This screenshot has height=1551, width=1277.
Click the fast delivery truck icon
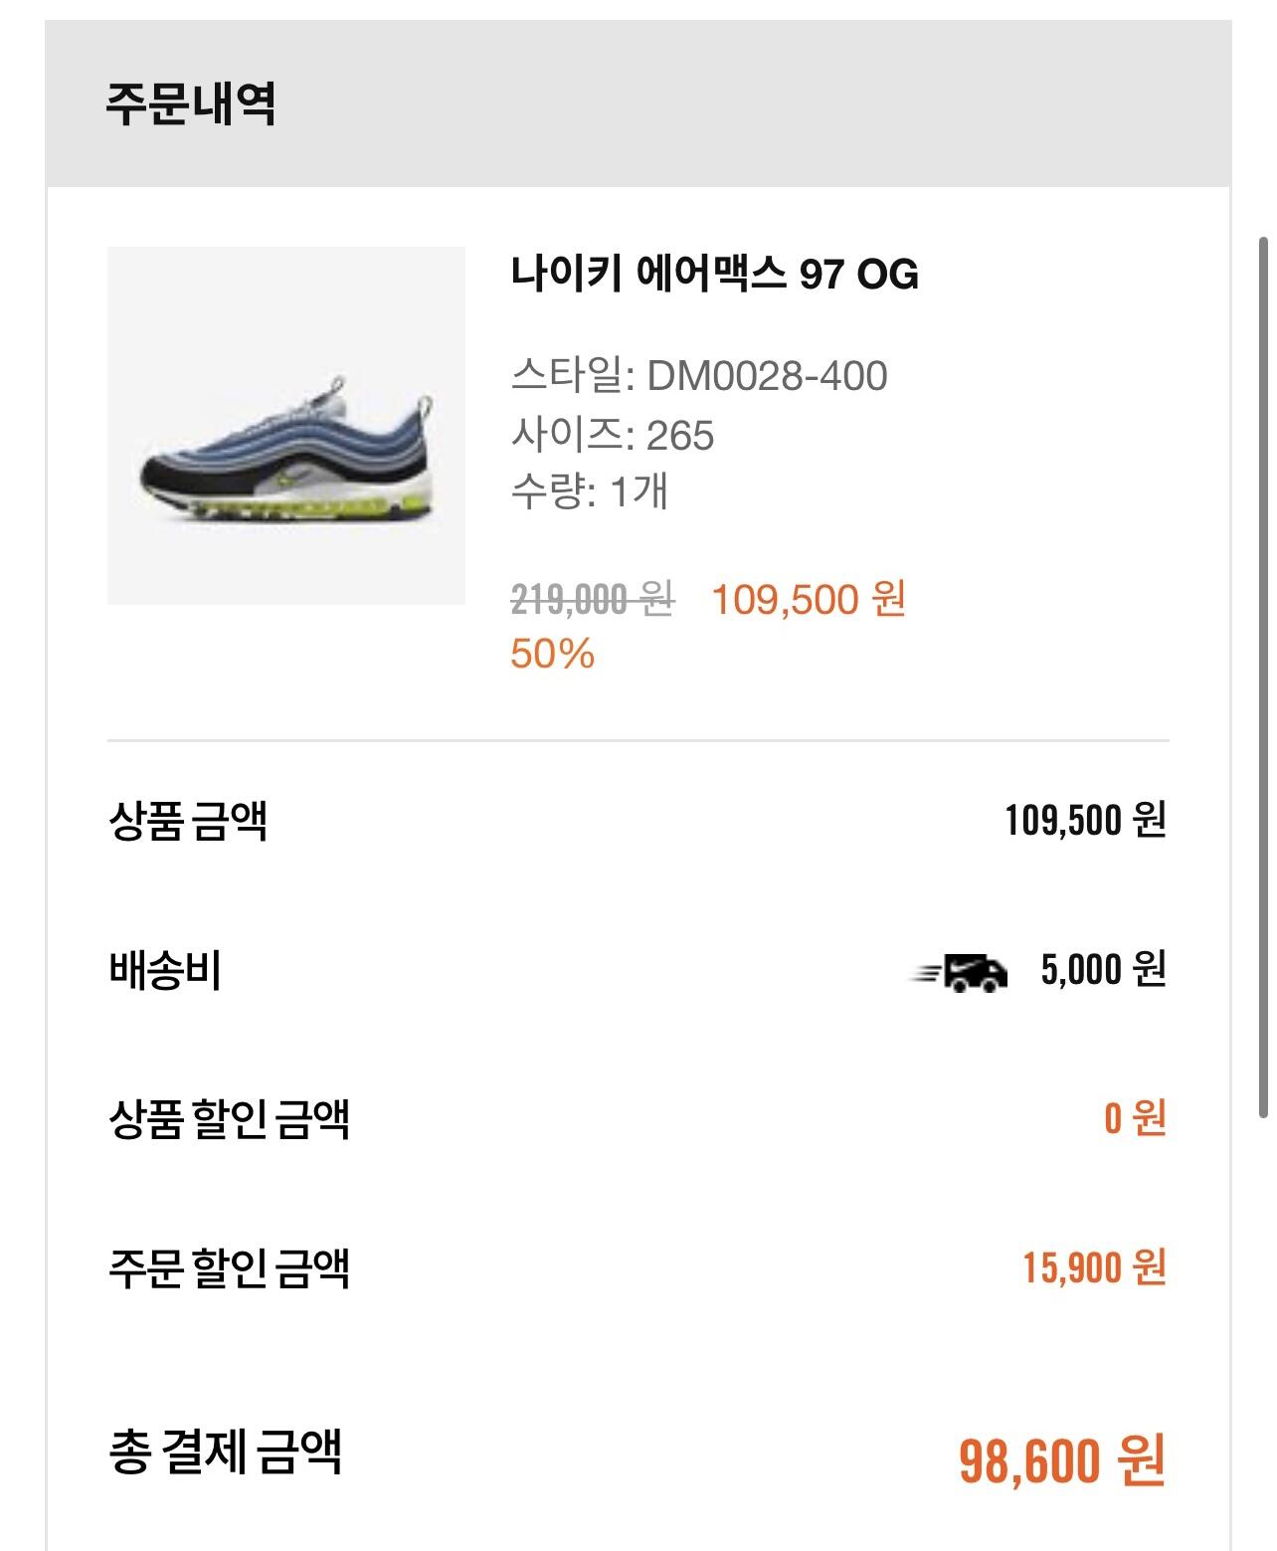point(960,972)
